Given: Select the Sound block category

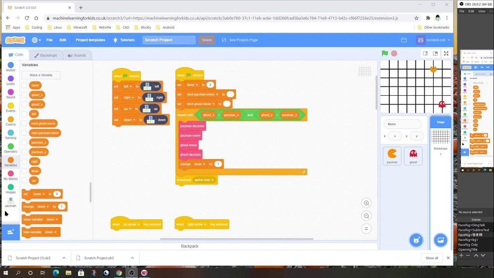Looking at the screenshot, I should 11,94.
